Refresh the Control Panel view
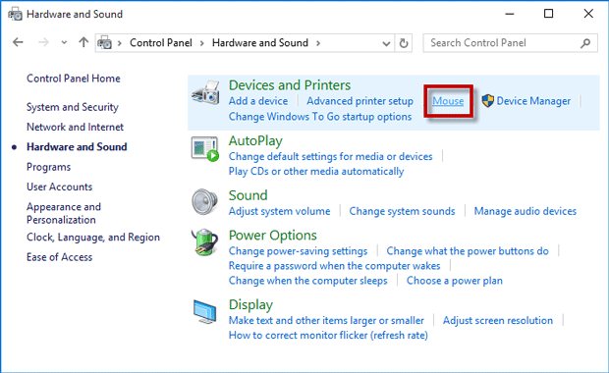The height and width of the screenshot is (373, 609). point(404,43)
